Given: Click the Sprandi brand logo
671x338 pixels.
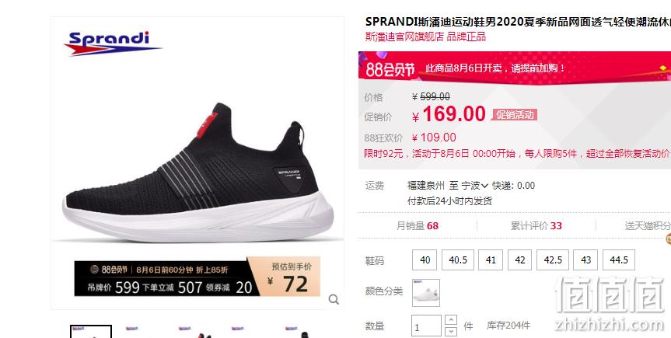Looking at the screenshot, I should [x=113, y=44].
